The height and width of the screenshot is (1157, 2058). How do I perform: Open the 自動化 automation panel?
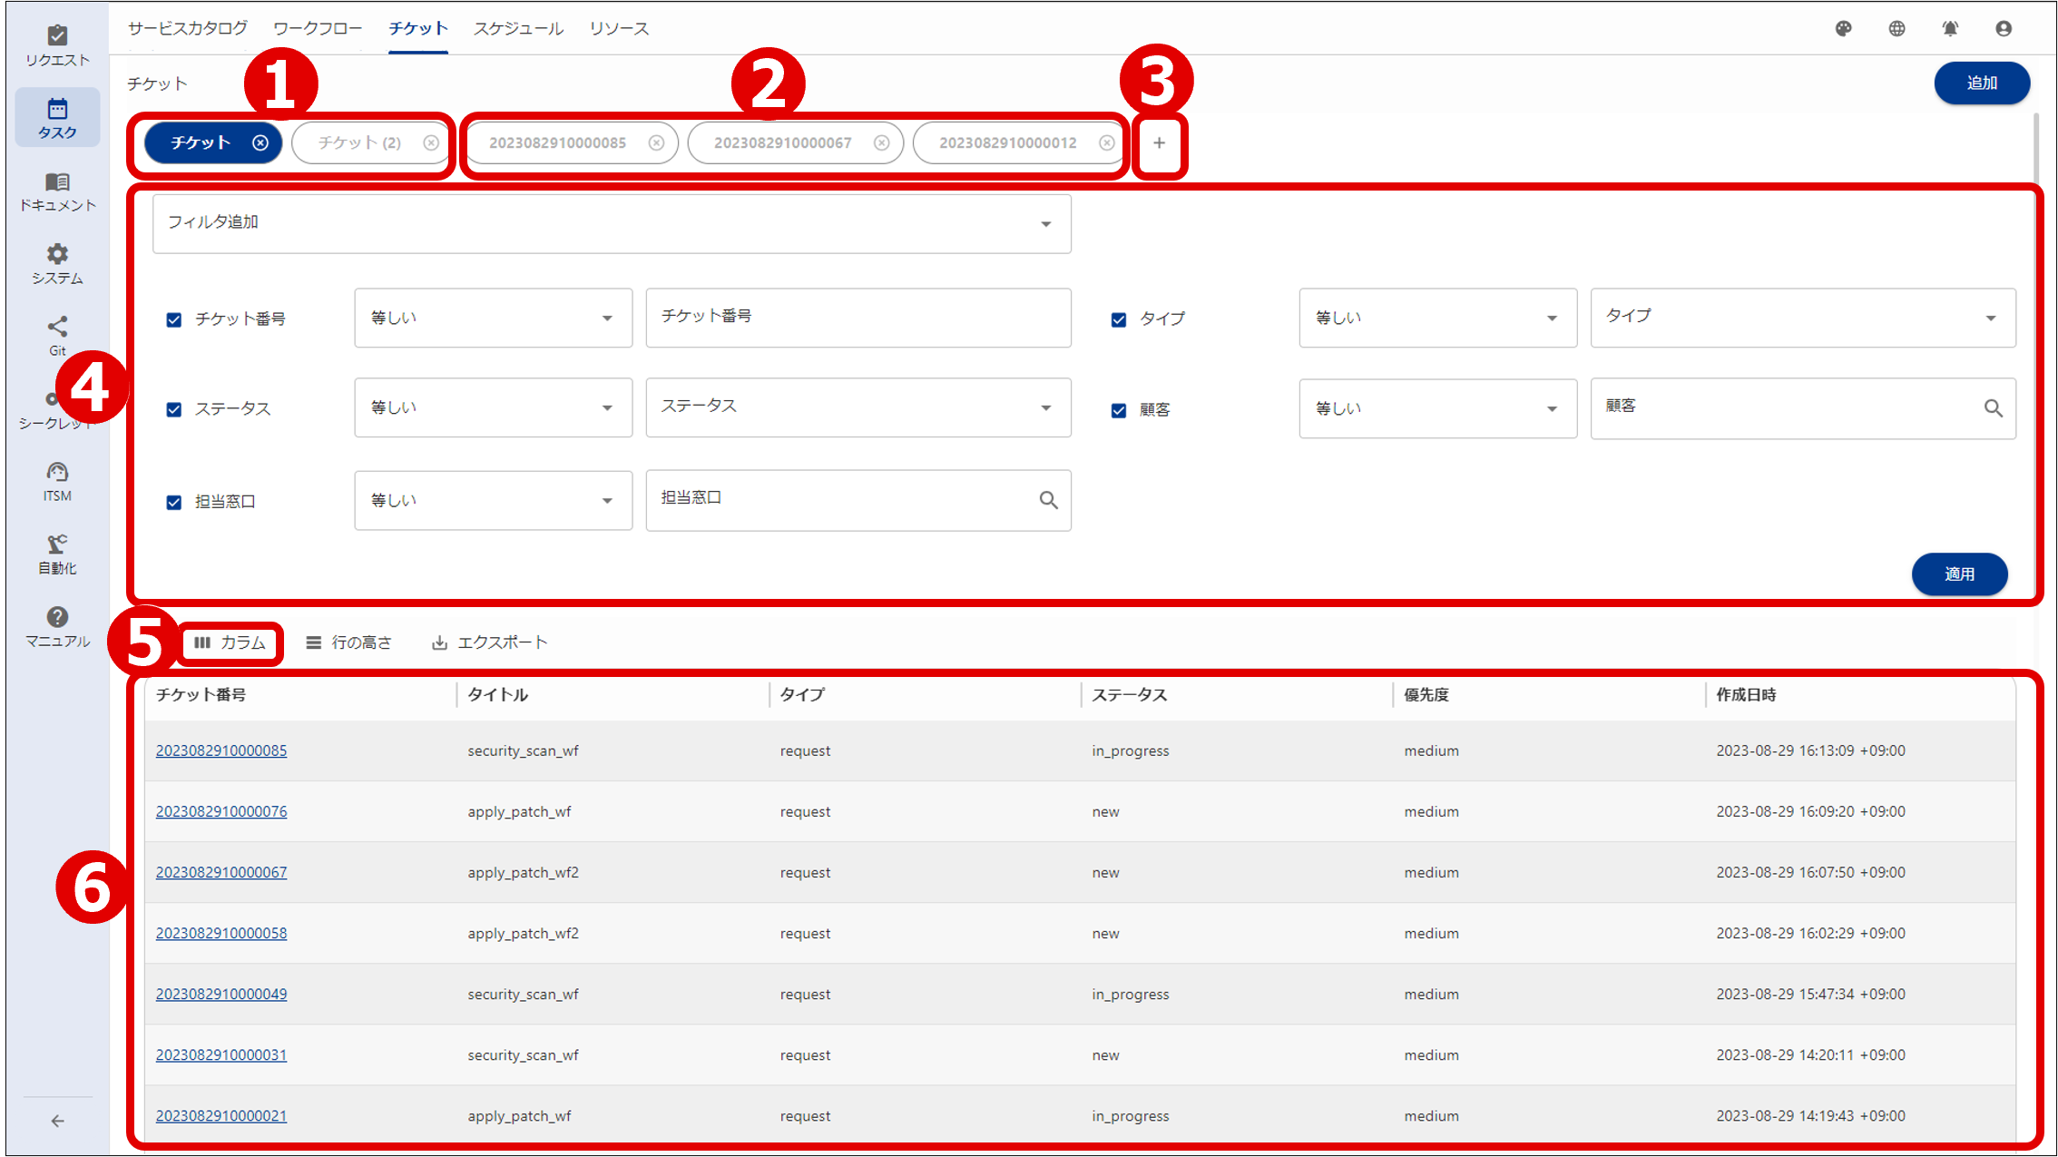point(56,552)
